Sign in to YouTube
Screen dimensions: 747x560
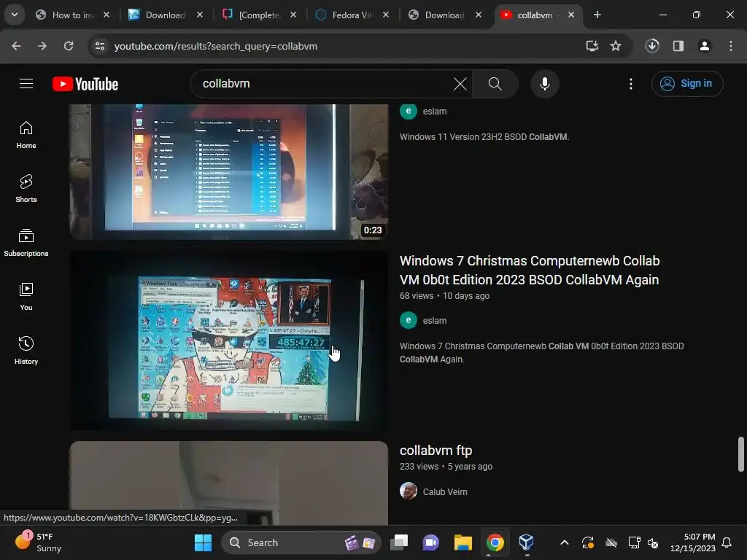click(687, 84)
